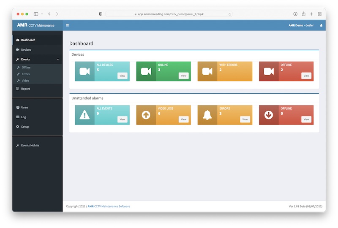Go to Users in sidebar

(25, 107)
